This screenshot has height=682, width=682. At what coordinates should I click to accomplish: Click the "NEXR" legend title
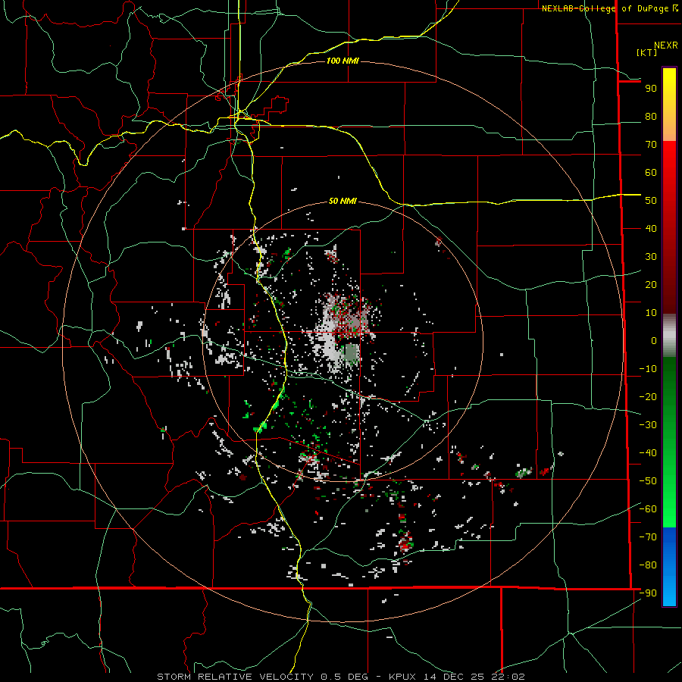[x=666, y=45]
